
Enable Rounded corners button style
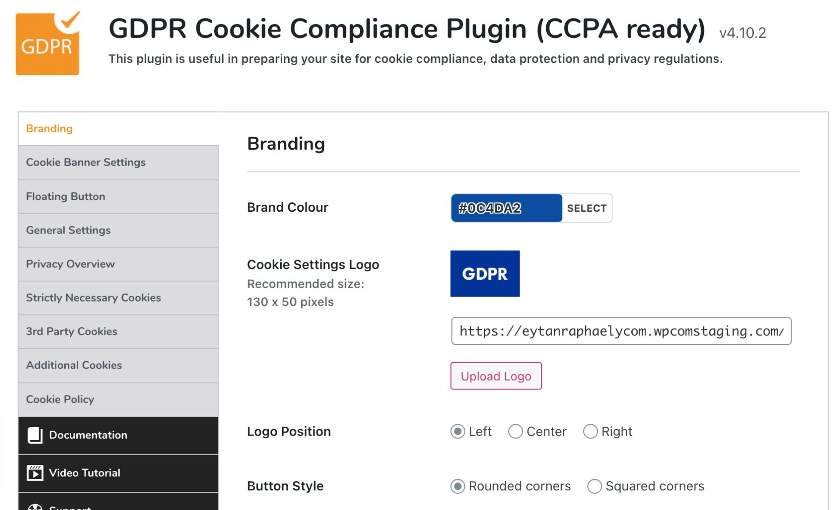[x=458, y=486]
